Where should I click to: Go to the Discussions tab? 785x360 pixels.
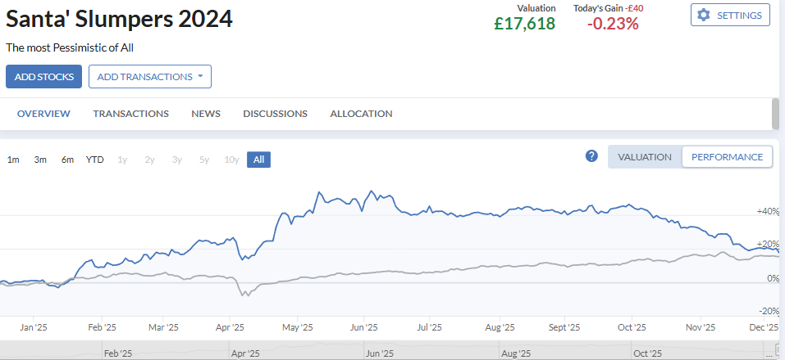276,114
